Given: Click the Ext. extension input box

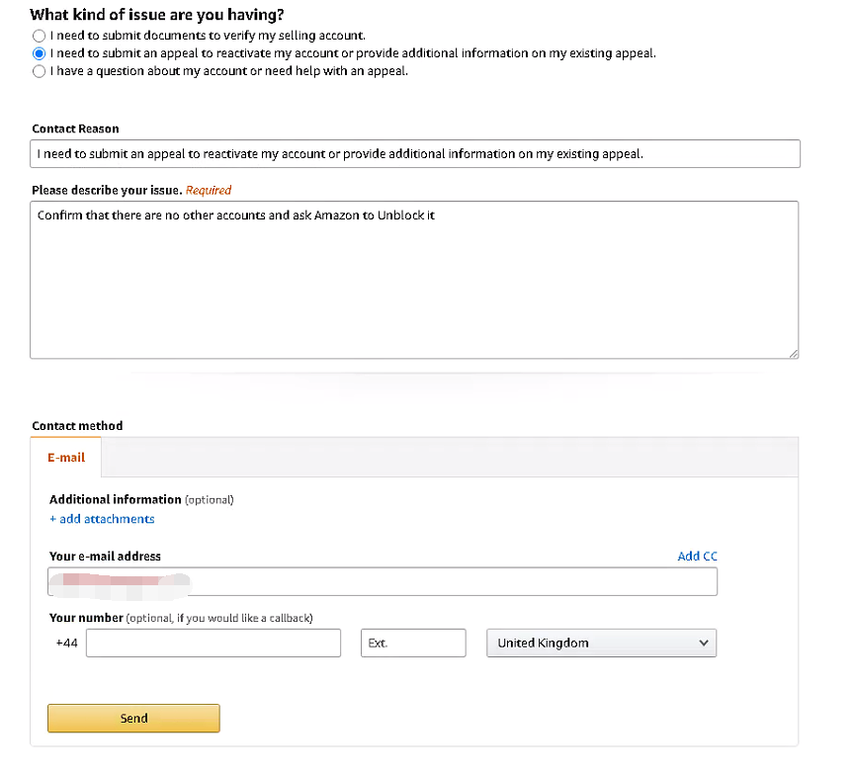Looking at the screenshot, I should (x=413, y=643).
